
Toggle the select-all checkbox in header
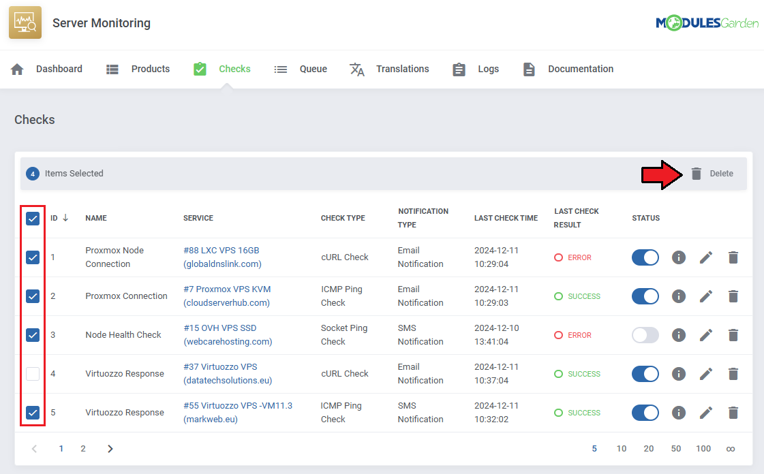pos(33,219)
